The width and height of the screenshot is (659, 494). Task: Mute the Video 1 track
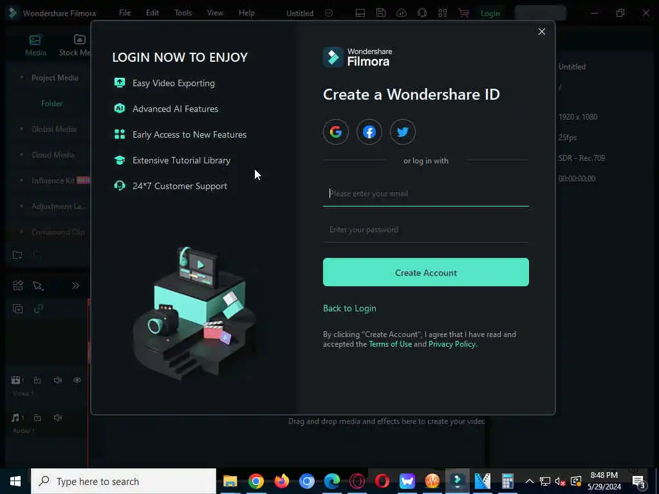coord(57,380)
